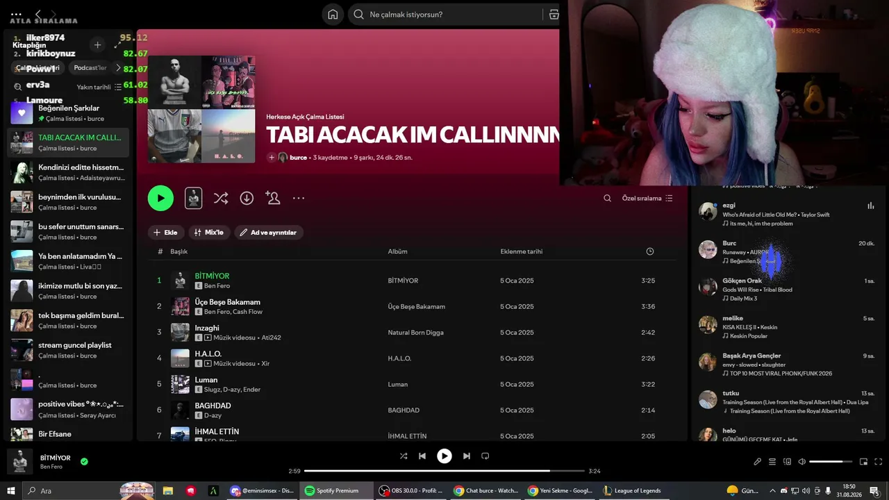889x500 pixels.
Task: Open the 'Özel sıralama' sort order dropdown
Action: 647,199
